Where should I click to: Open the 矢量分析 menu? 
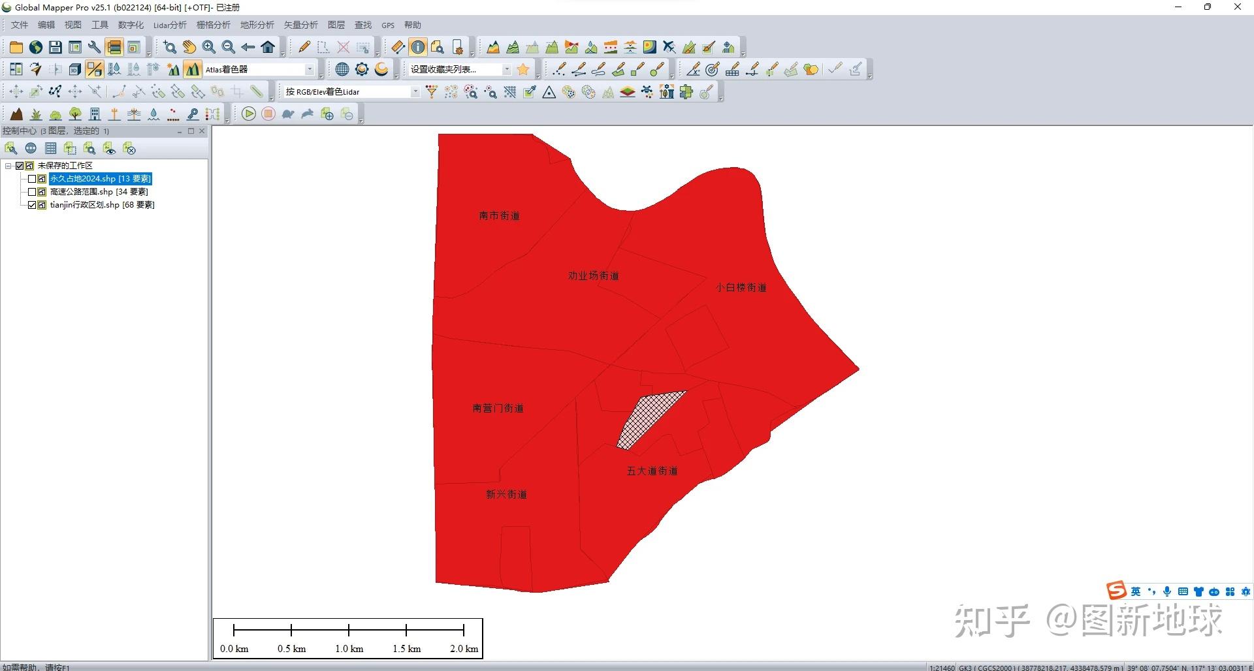301,25
